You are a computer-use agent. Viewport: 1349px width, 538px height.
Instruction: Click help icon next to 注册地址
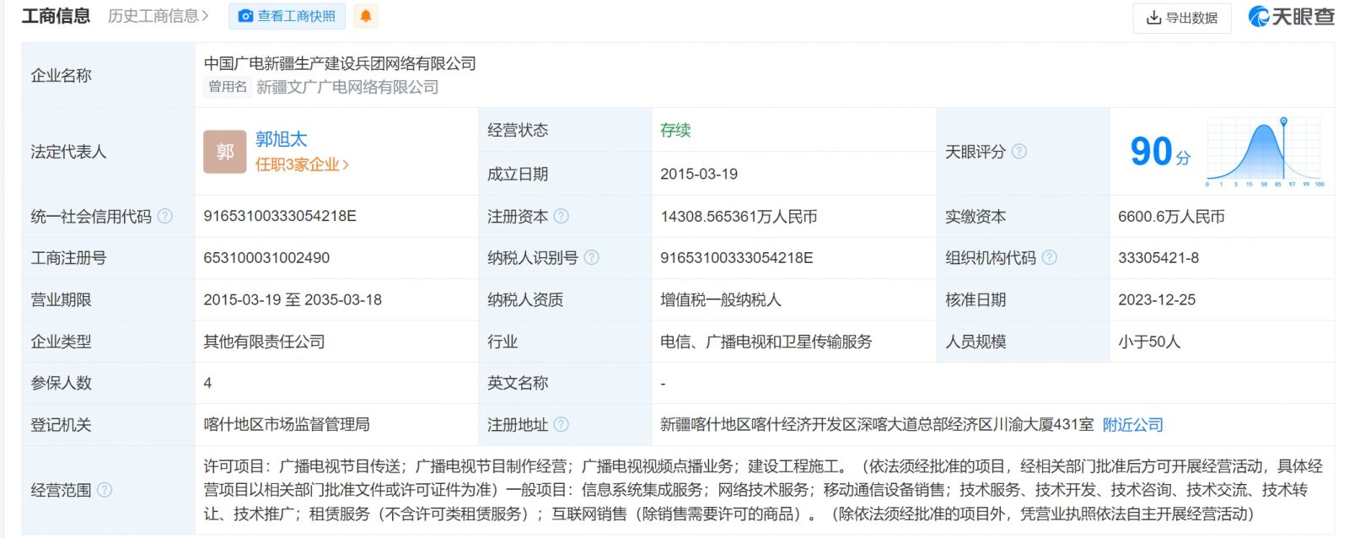[x=562, y=424]
